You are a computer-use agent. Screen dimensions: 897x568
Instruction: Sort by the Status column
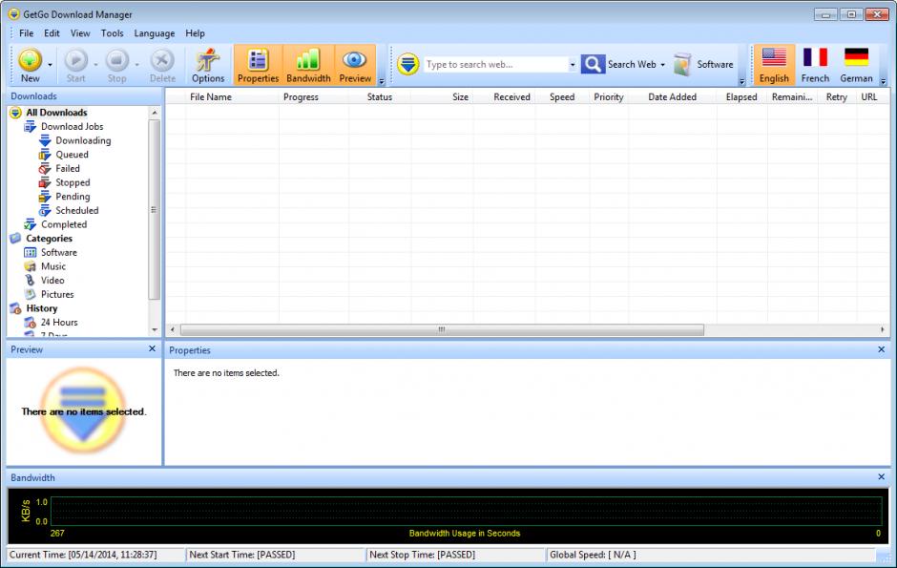(x=379, y=96)
